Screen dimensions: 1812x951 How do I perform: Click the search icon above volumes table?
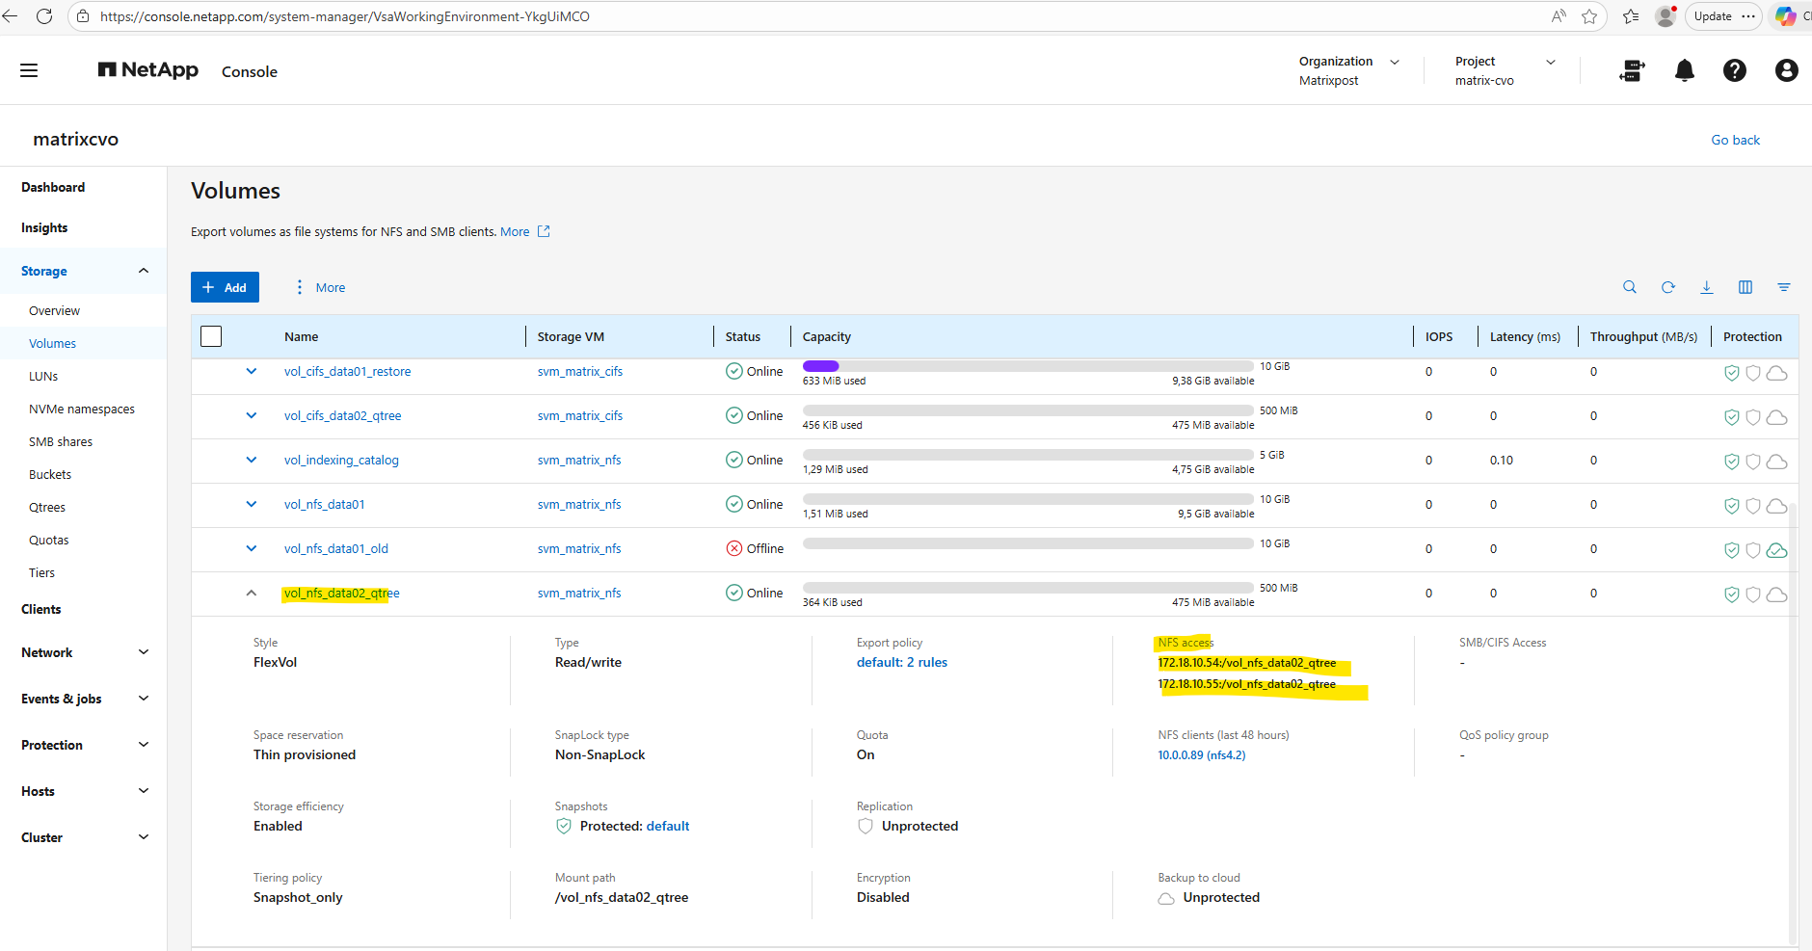coord(1629,287)
